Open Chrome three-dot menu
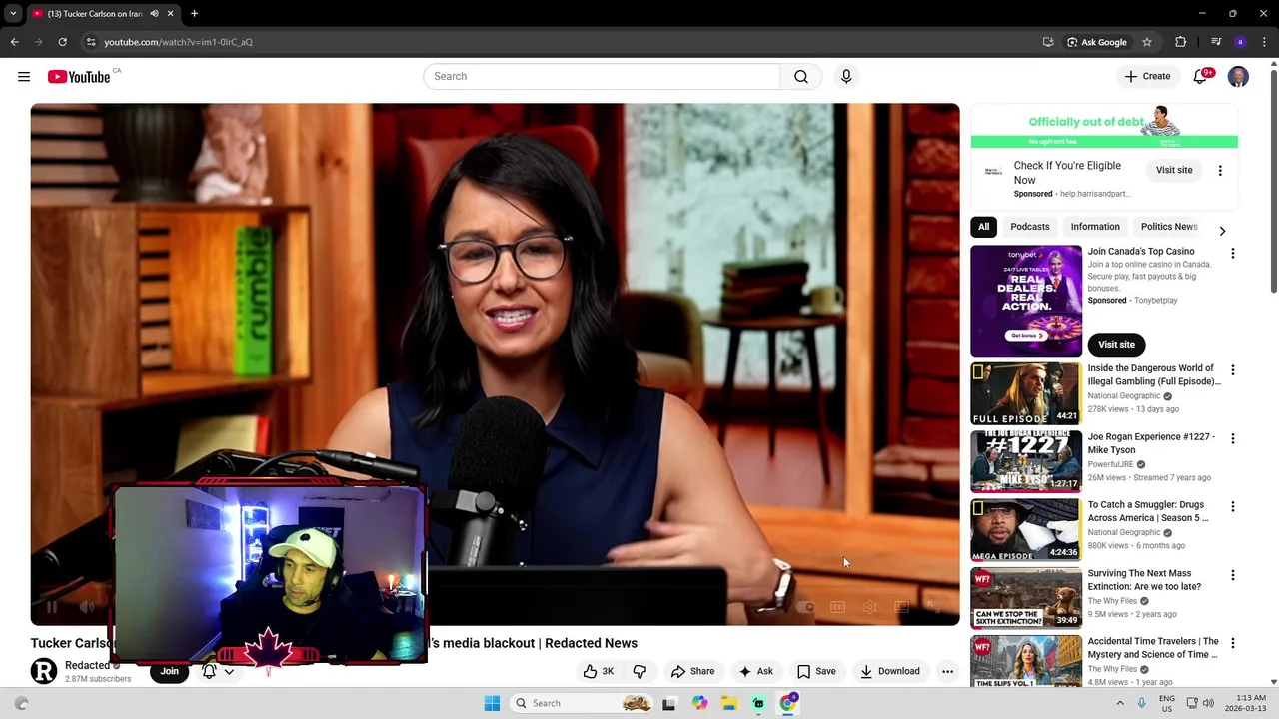The height and width of the screenshot is (719, 1279). tap(1264, 42)
